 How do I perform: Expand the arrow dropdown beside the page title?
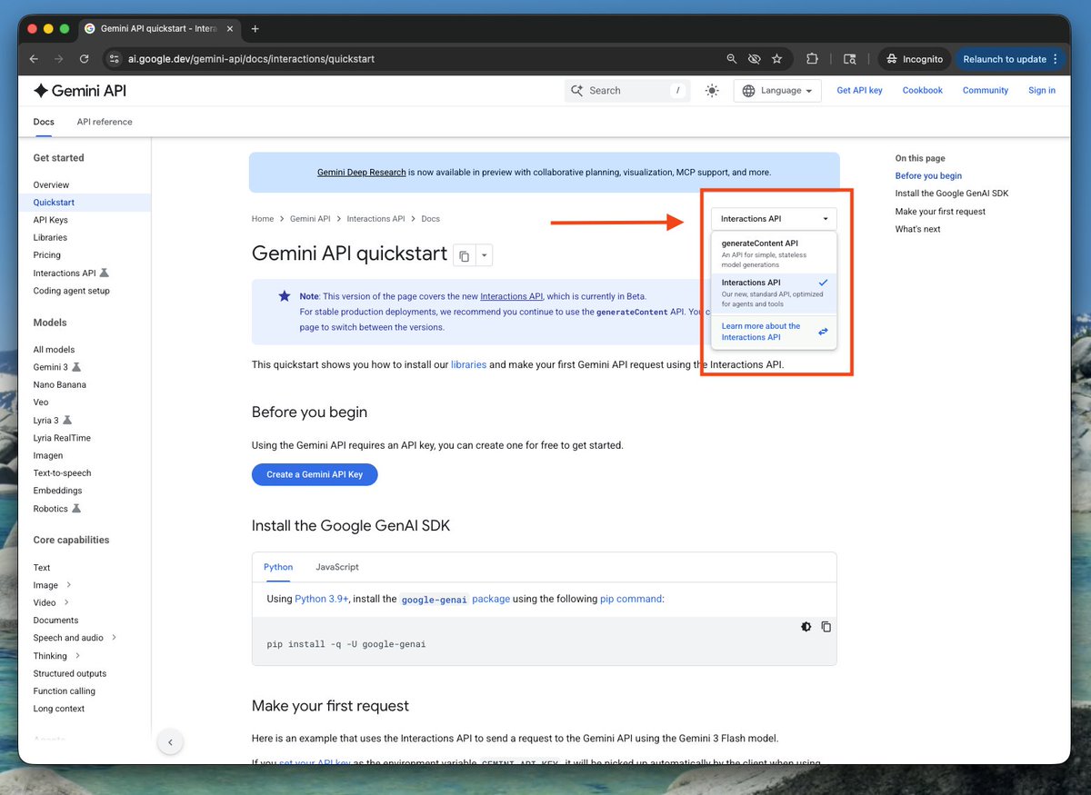[x=485, y=256]
